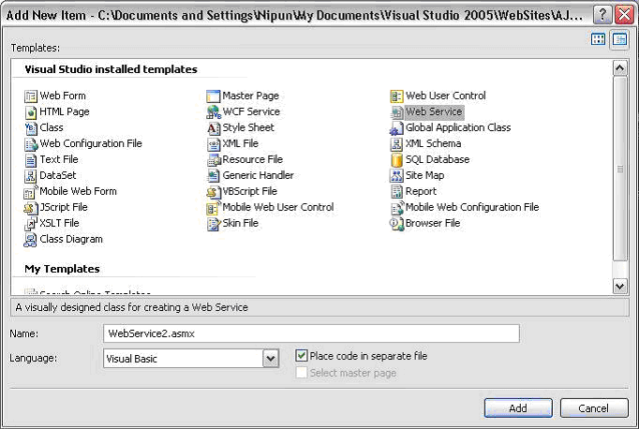Pick the Class template icon
639x429 pixels.
click(31, 128)
